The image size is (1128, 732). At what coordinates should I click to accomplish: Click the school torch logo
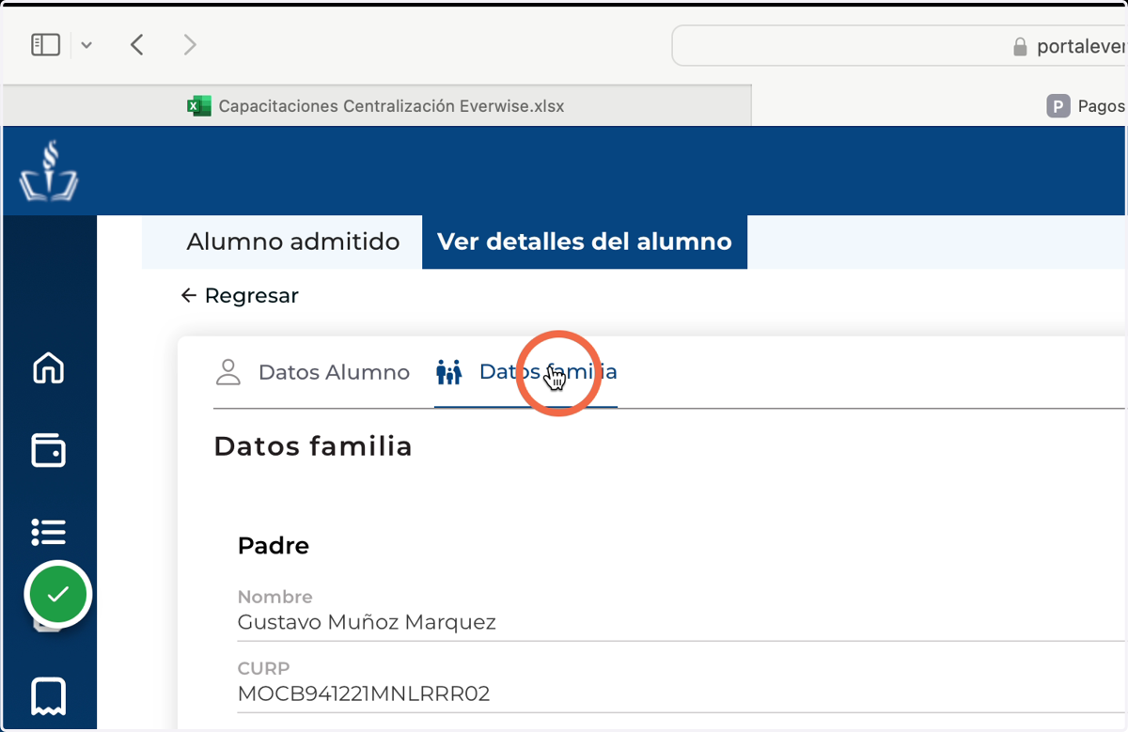pos(49,171)
